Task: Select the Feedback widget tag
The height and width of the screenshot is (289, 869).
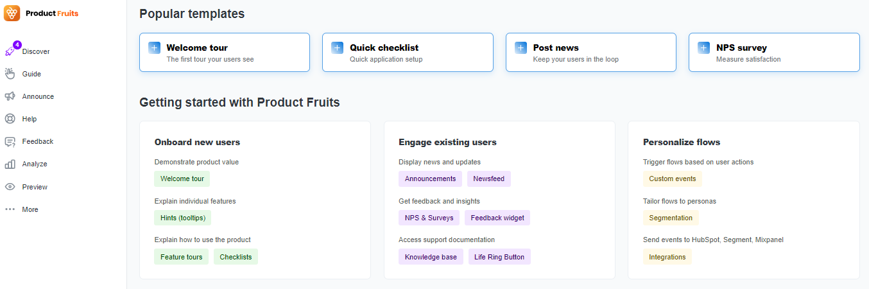Action: point(497,218)
